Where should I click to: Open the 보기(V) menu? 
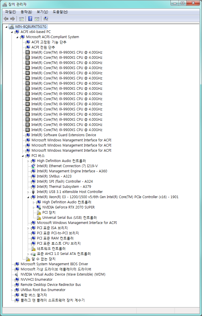(x=42, y=12)
